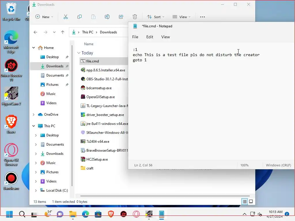Click Notepad icon on the taskbar

click(162, 214)
